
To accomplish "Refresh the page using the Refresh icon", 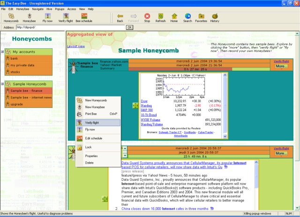I will [160, 16].
